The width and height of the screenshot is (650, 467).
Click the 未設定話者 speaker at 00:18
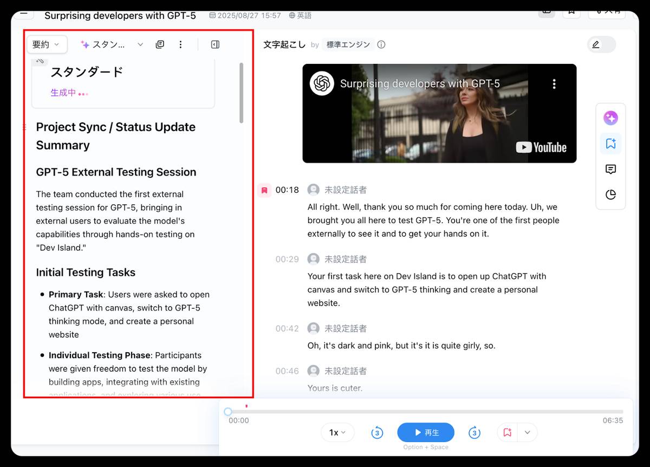tap(346, 190)
